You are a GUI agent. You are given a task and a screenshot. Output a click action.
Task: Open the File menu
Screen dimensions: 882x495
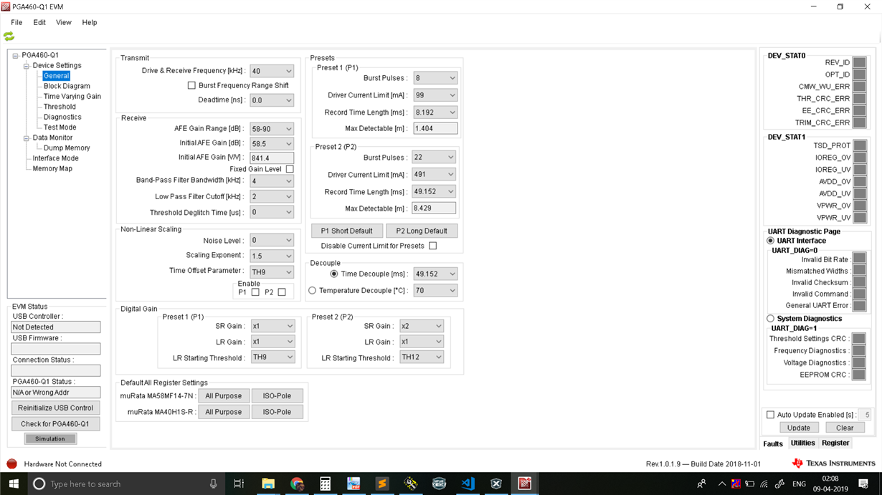[x=16, y=22]
